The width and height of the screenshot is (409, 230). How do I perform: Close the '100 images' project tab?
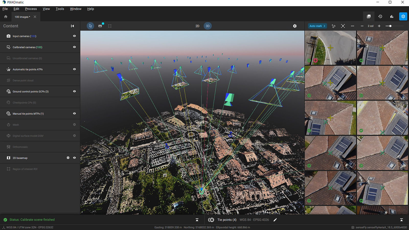(35, 17)
